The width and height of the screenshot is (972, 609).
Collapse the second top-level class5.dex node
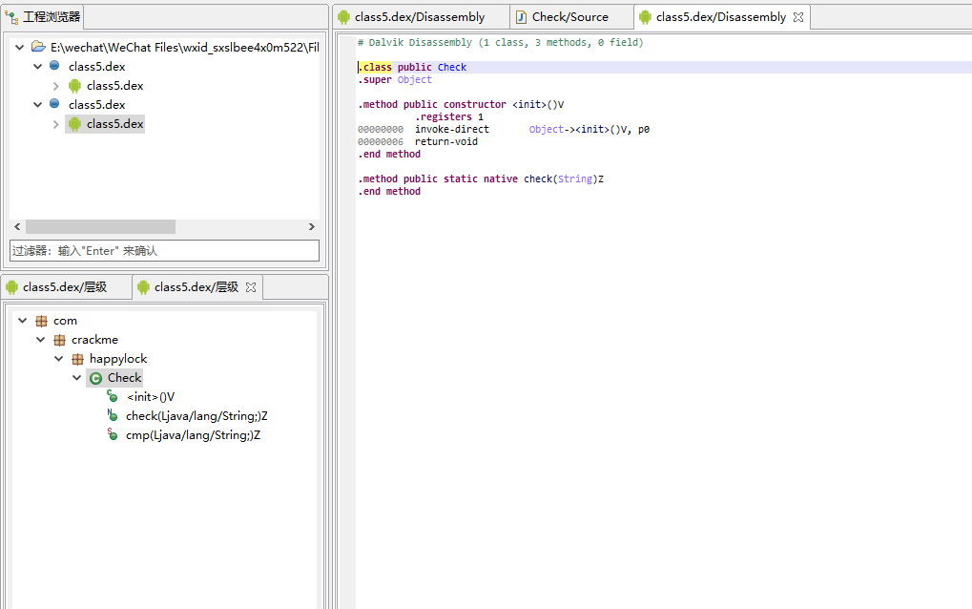tap(38, 105)
